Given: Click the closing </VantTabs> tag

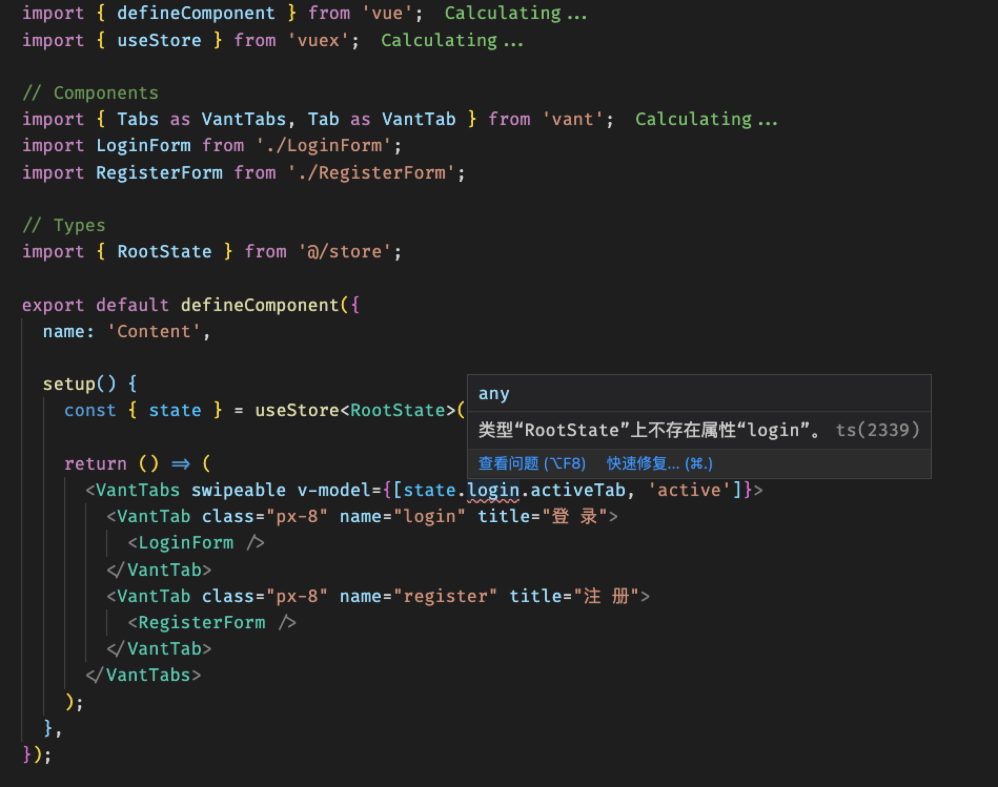Looking at the screenshot, I should pos(144,675).
